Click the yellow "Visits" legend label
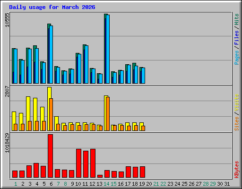Image resolution: width=242 pixels, height=189 pixels. (x=237, y=103)
